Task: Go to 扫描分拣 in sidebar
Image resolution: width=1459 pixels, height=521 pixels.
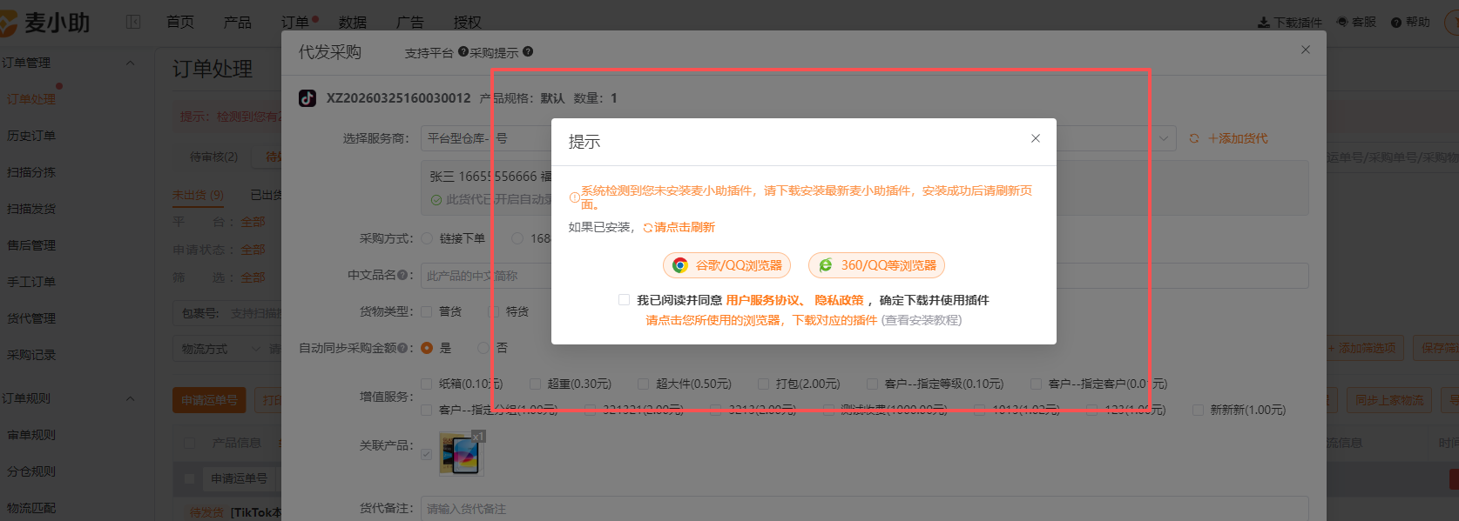Action: click(31, 172)
